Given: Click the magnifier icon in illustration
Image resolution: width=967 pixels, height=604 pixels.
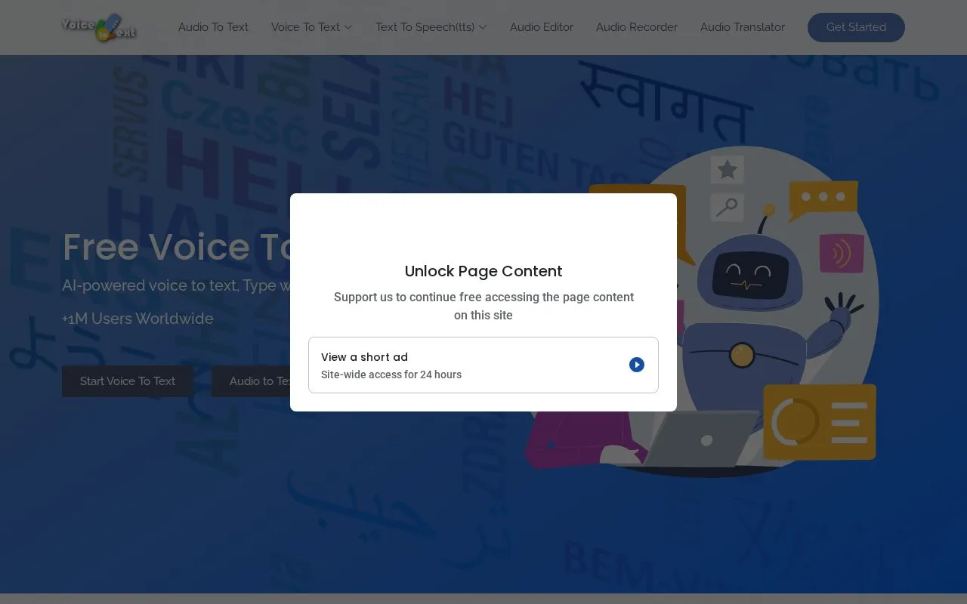Looking at the screenshot, I should tap(727, 207).
